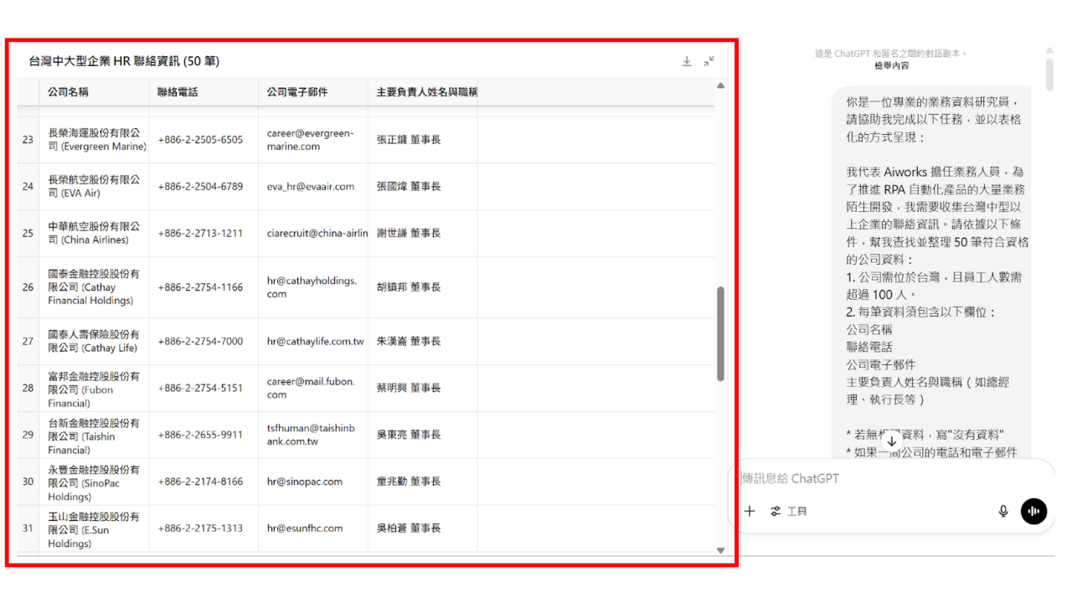
Task: Click the career@mail.fubon.com email cell
Action: click(x=313, y=388)
